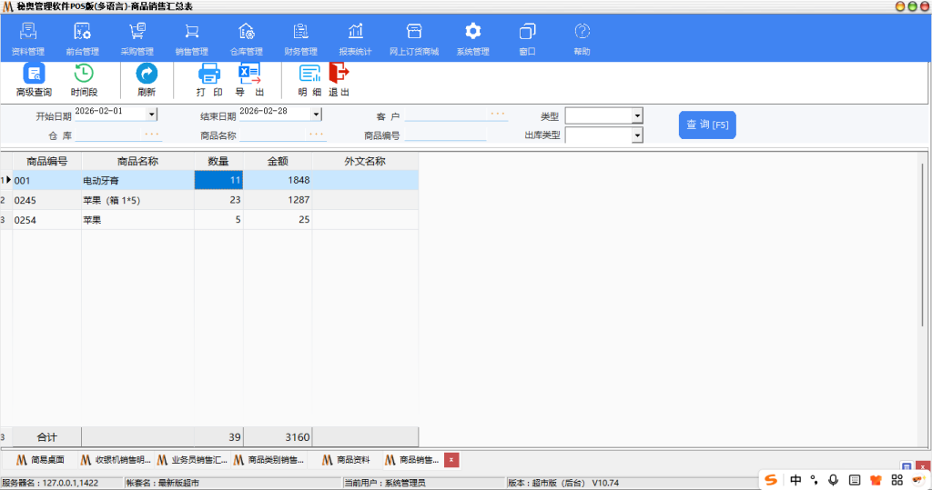Select the 苹果 (箱 1*5) table row
Screen dimensions: 932x490
point(137,200)
